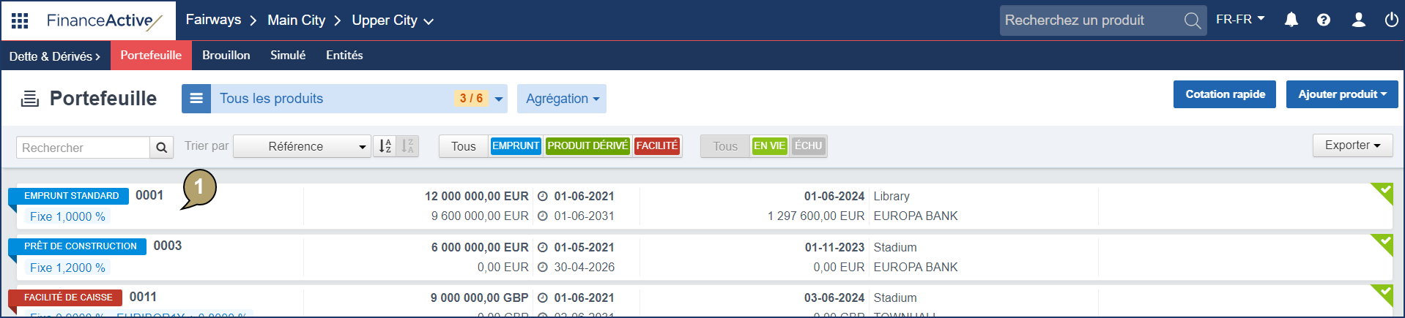
Task: Click the notifications bell icon
Action: pyautogui.click(x=1291, y=20)
